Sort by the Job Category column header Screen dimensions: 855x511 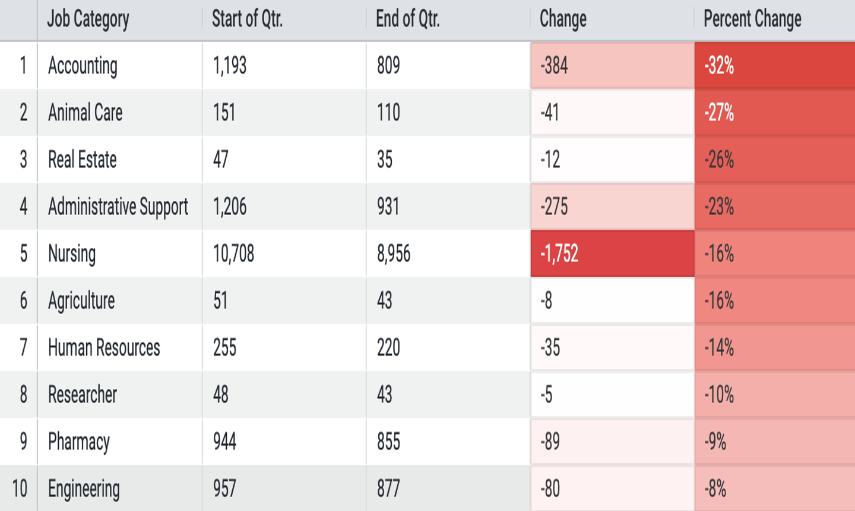click(x=119, y=20)
